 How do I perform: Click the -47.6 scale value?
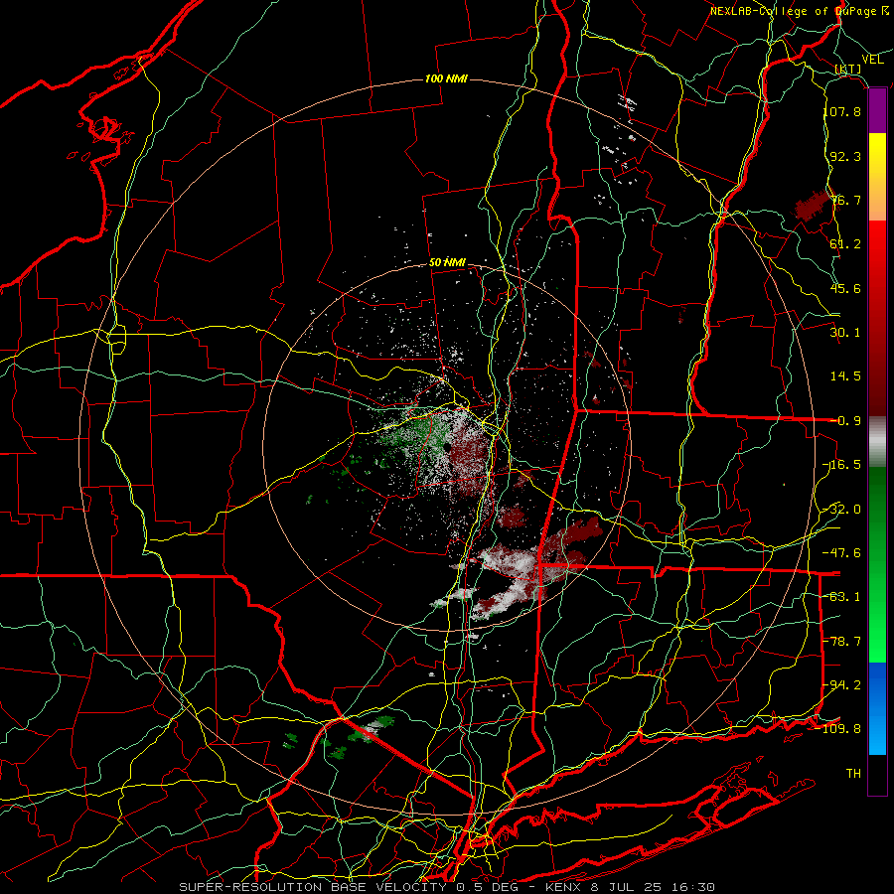tap(841, 553)
